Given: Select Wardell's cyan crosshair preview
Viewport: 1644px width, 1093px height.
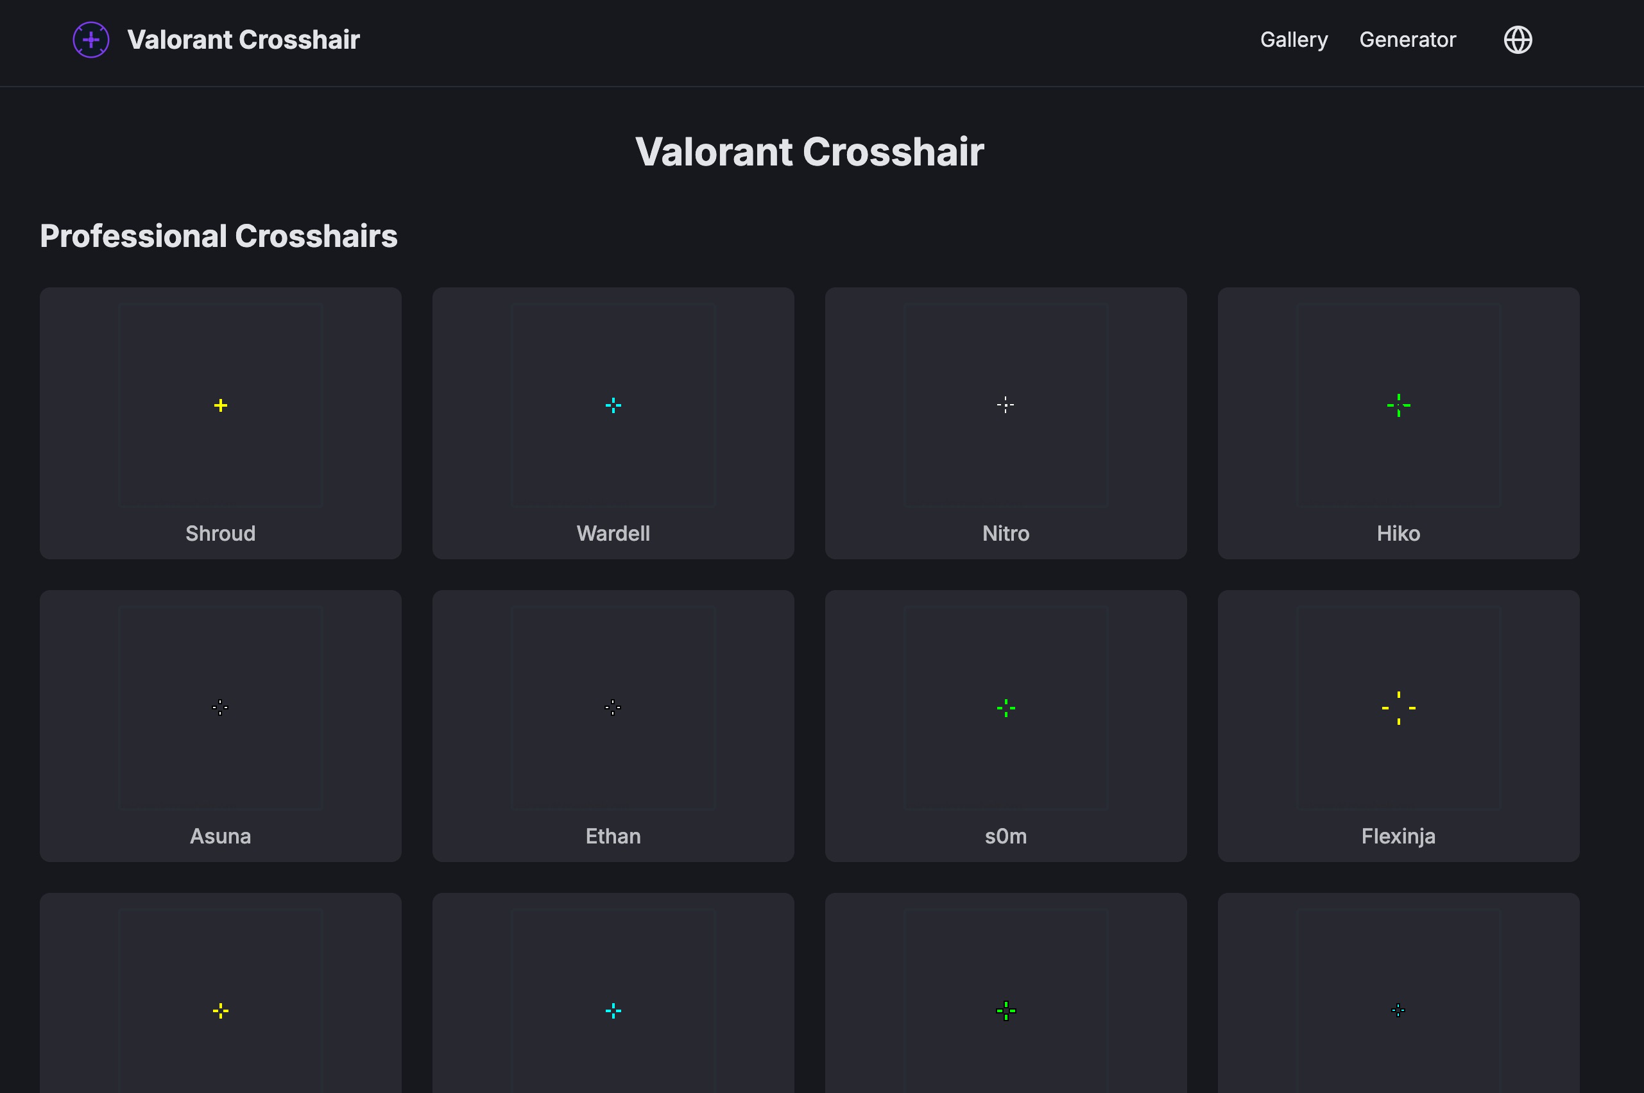Looking at the screenshot, I should click(x=613, y=405).
